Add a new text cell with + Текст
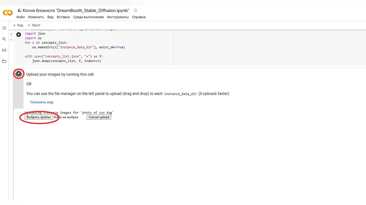The width and height of the screenshot is (366, 205). click(34, 25)
